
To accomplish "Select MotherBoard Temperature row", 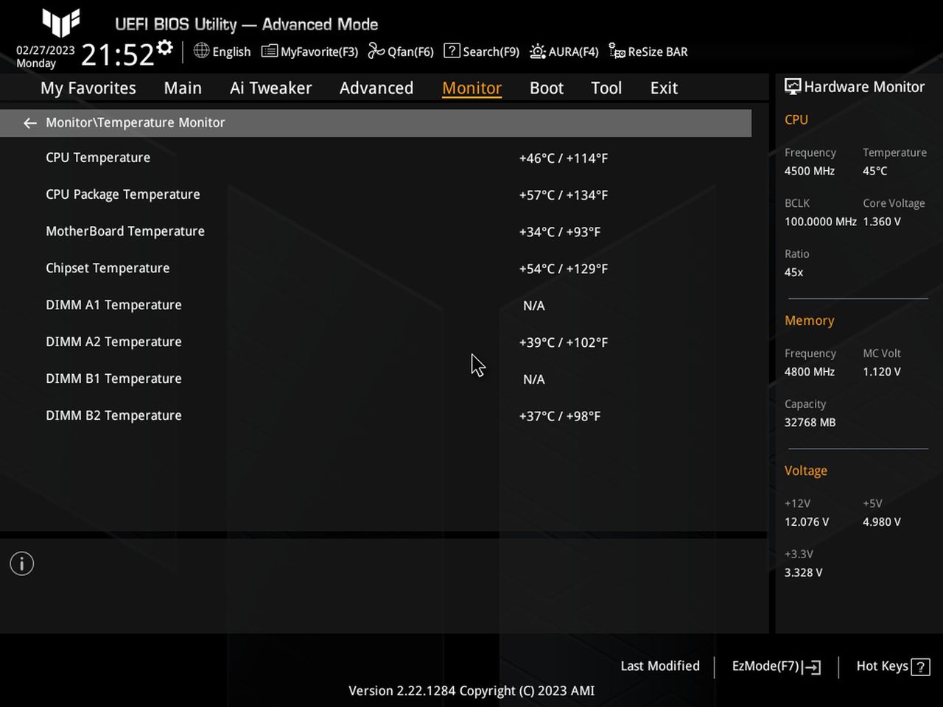I will [376, 231].
